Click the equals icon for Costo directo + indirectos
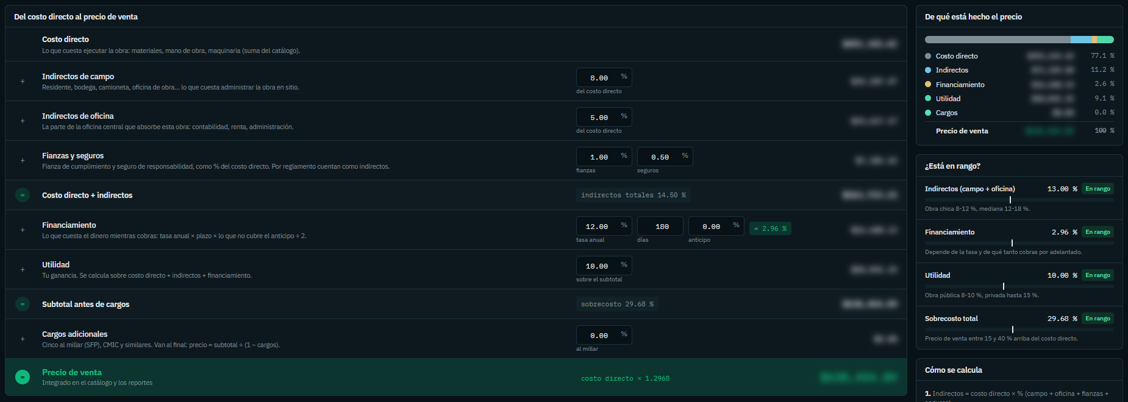Image resolution: width=1128 pixels, height=402 pixels. coord(23,195)
